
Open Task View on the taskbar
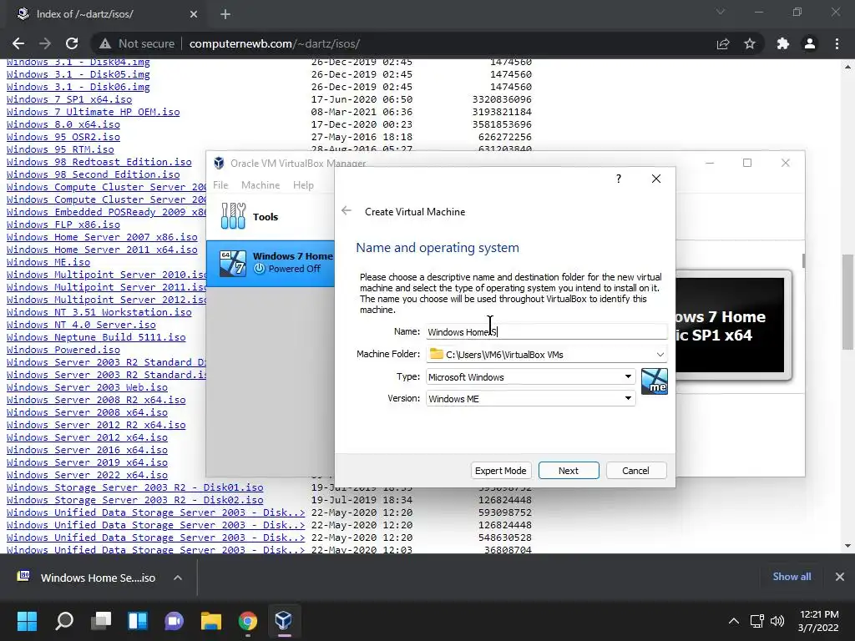(101, 620)
